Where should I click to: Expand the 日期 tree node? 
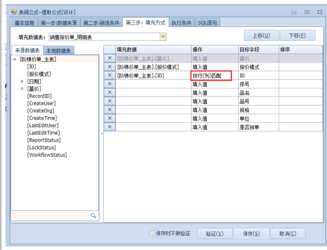click(x=22, y=81)
